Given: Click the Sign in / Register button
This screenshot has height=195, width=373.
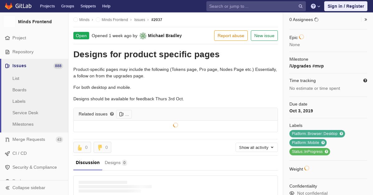Looking at the screenshot, I should [346, 6].
